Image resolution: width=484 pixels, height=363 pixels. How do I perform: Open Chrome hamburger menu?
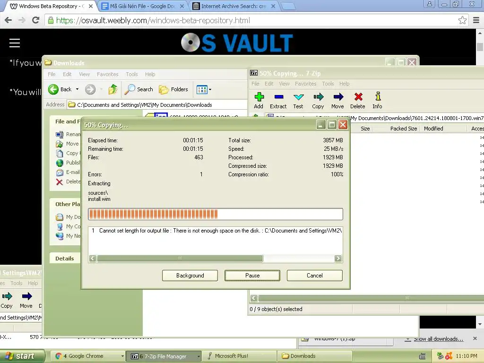476,20
